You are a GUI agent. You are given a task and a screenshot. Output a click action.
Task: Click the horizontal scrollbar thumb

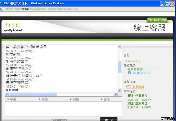[x=33, y=94]
